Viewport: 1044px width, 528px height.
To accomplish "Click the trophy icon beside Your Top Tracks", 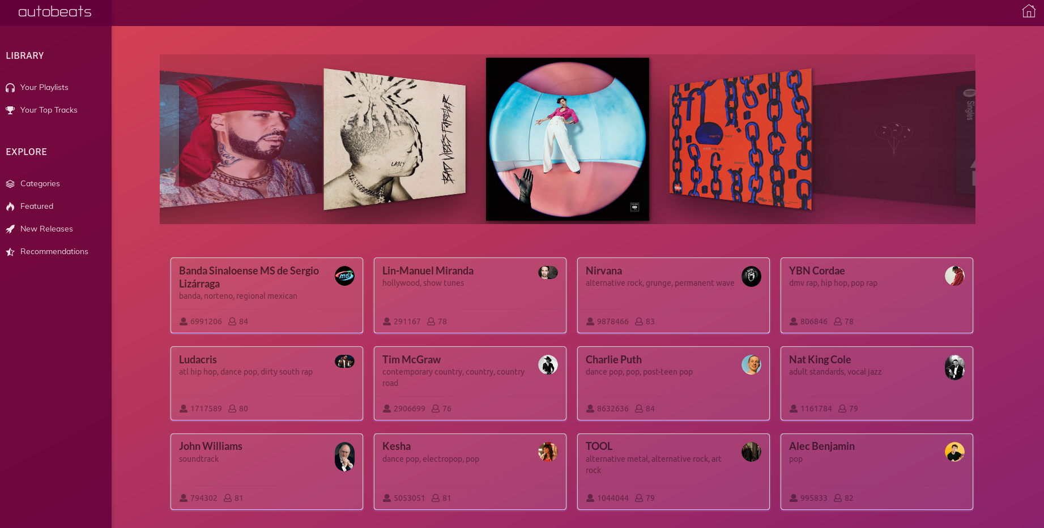I will 10,110.
